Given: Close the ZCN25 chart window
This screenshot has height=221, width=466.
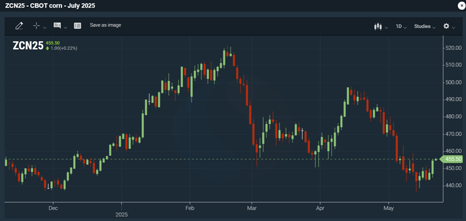Looking at the screenshot, I should [461, 6].
